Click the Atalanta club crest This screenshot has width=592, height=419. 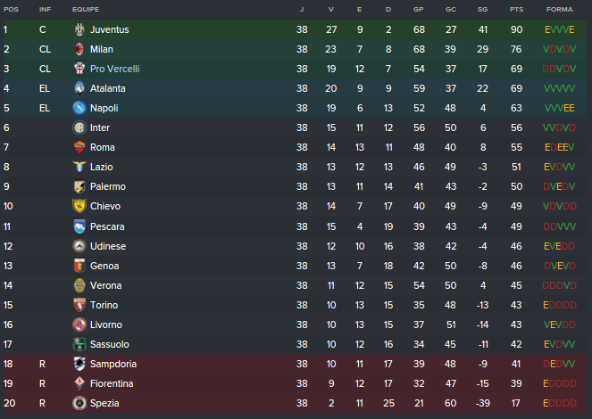click(79, 88)
